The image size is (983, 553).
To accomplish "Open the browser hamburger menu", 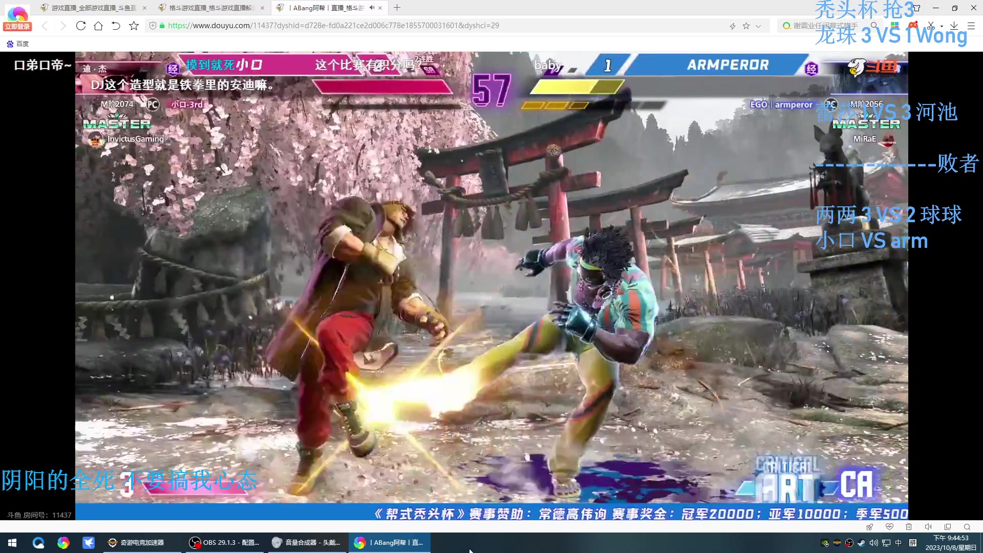I will click(971, 26).
